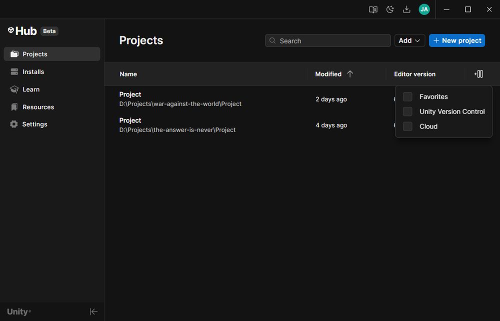Sort by the Editor version column header
The width and height of the screenshot is (500, 321).
(414, 74)
